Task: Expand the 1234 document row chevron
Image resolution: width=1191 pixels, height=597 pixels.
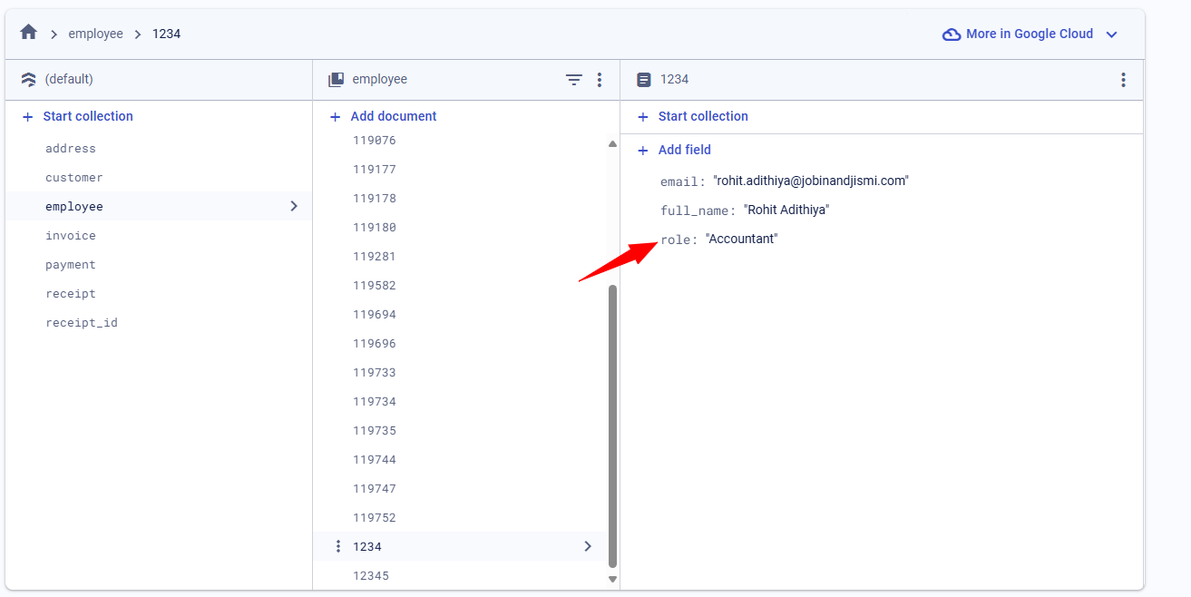Action: click(588, 546)
